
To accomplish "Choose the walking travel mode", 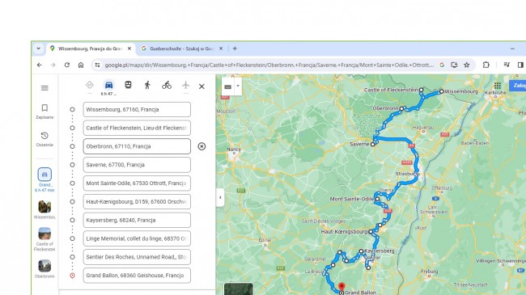I will 147,85.
